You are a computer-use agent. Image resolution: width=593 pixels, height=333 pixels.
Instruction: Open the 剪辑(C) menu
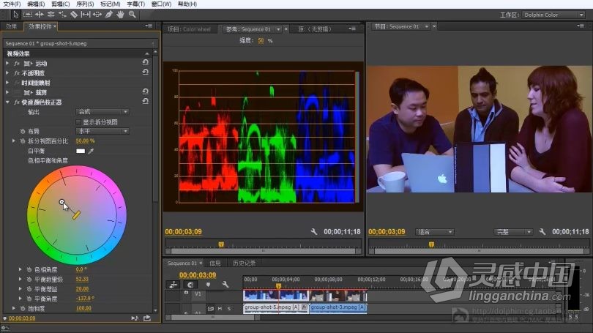click(x=61, y=4)
